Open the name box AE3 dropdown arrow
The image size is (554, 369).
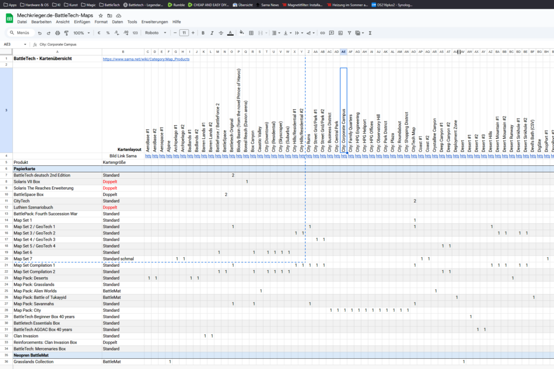click(25, 44)
